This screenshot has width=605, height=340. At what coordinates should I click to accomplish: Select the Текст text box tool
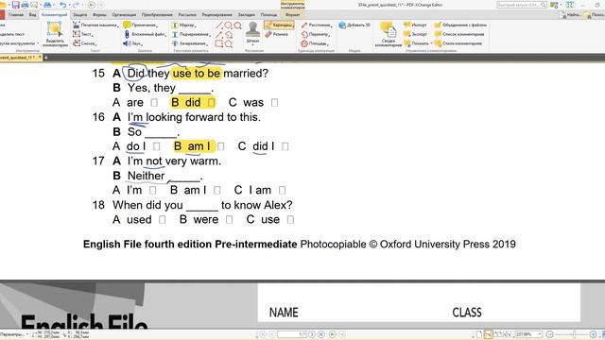pyautogui.click(x=82, y=34)
